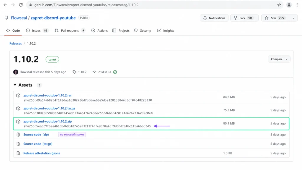
Task: Click the repository book icon
Action: point(6,18)
